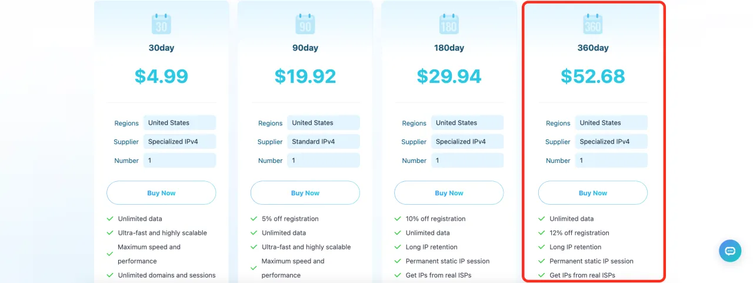Open Regions dropdown in 30day plan
This screenshot has width=753, height=283.
179,123
